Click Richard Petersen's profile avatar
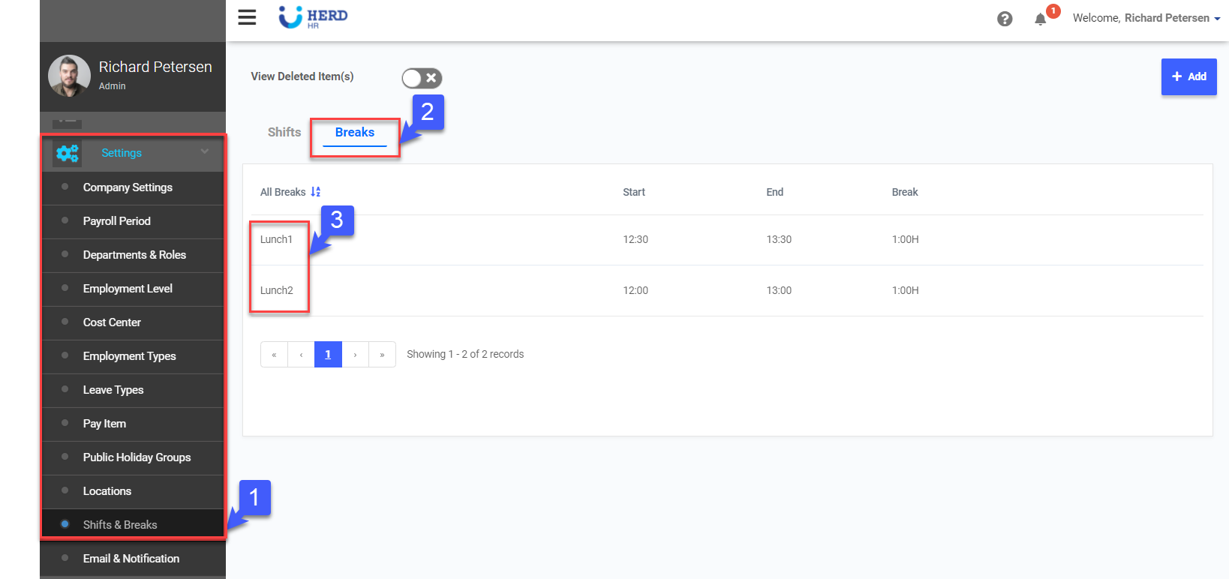The image size is (1229, 579). tap(69, 76)
